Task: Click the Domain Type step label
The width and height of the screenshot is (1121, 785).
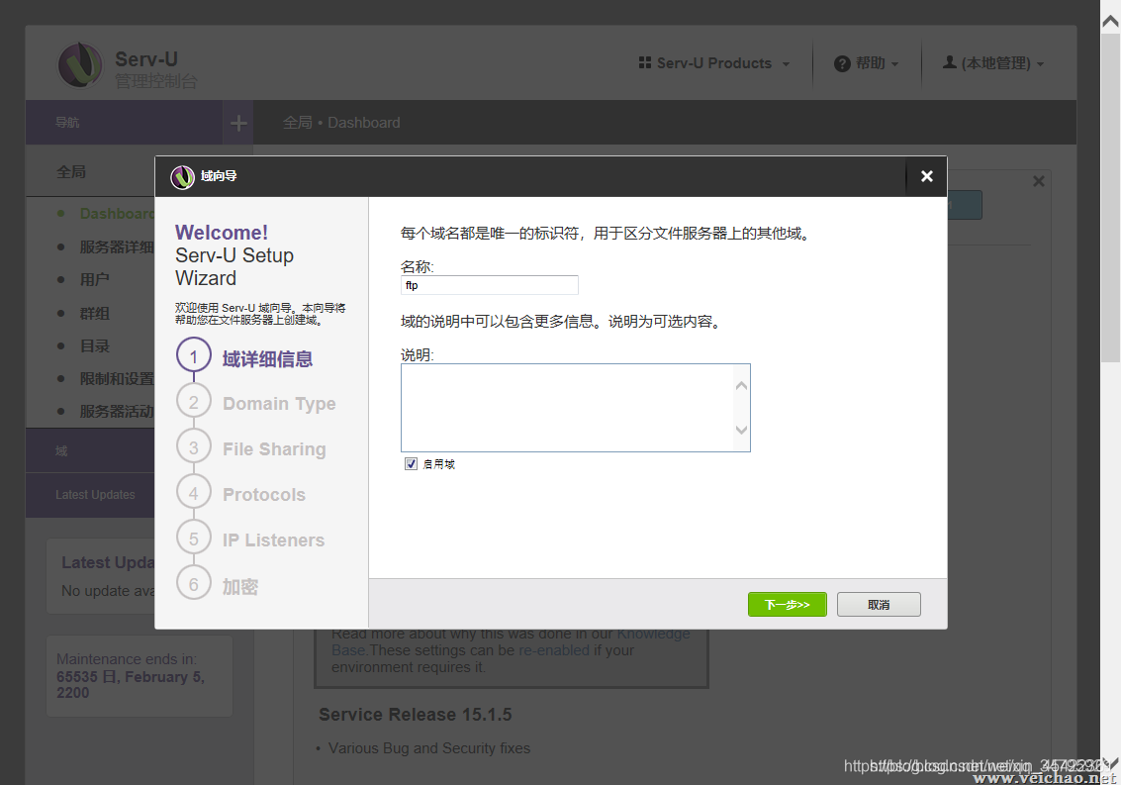Action: coord(279,404)
